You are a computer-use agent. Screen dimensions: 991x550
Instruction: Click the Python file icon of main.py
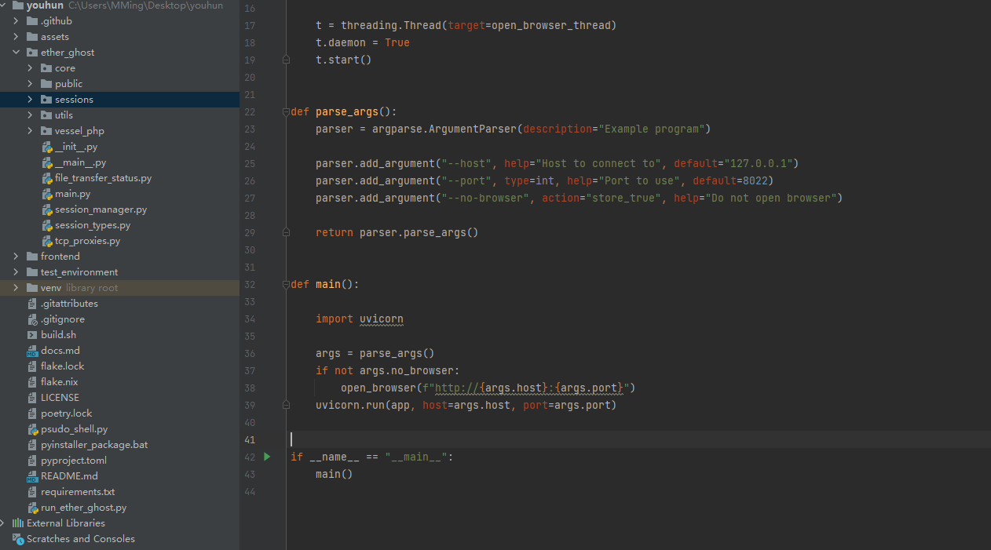click(46, 194)
